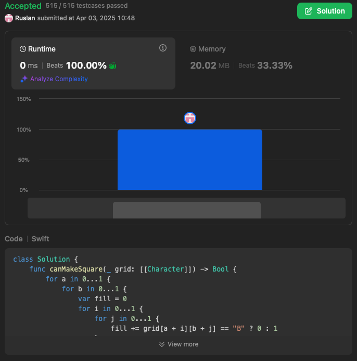This screenshot has height=361, width=357.
Task: Click the avatar marker above the blue bar
Action: (190, 119)
